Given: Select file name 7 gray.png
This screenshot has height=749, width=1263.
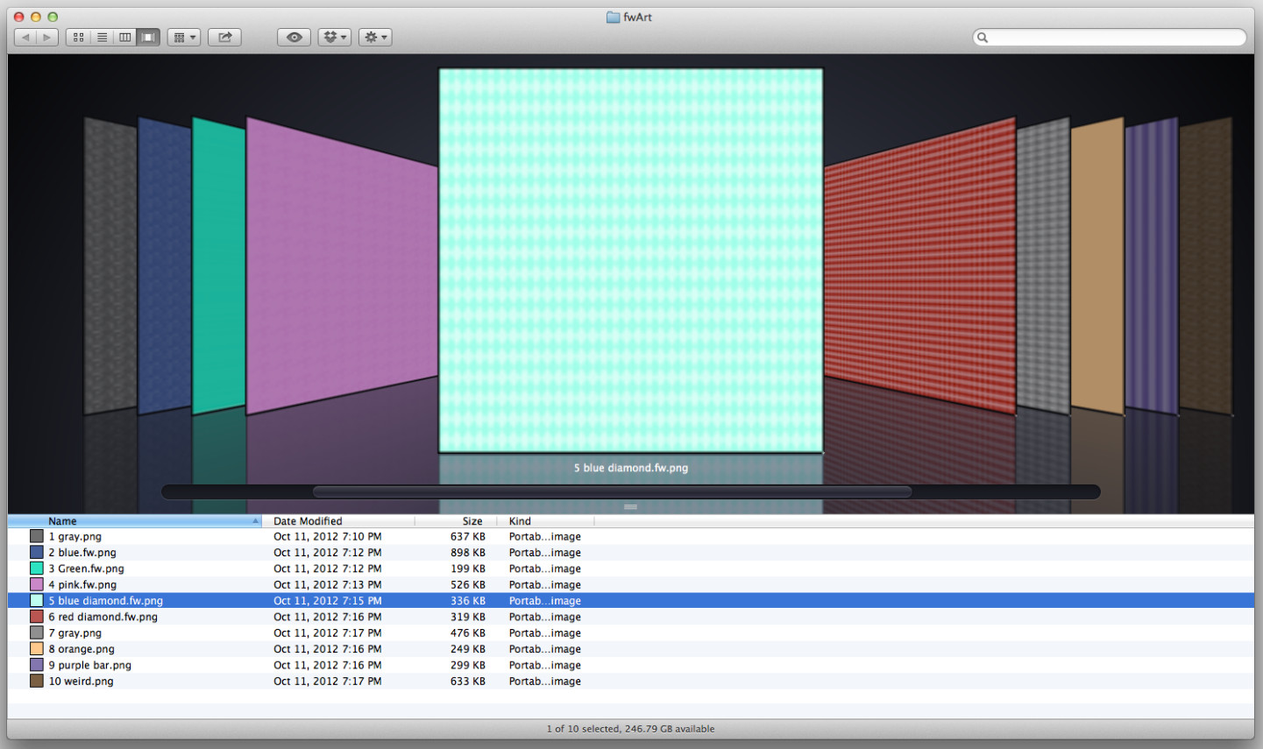Looking at the screenshot, I should click(x=75, y=633).
